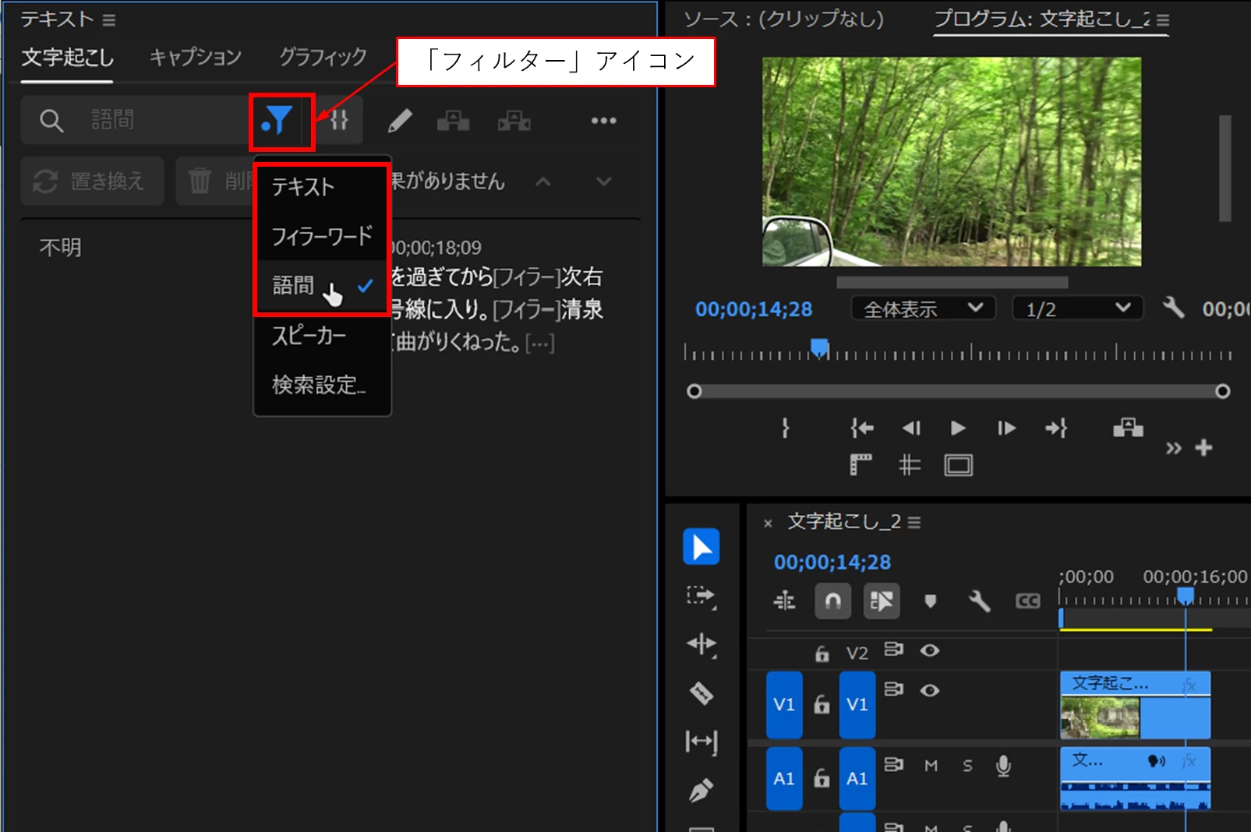This screenshot has height=832, width=1251.
Task: Click the filter funnel icon in Text panel
Action: [x=277, y=121]
